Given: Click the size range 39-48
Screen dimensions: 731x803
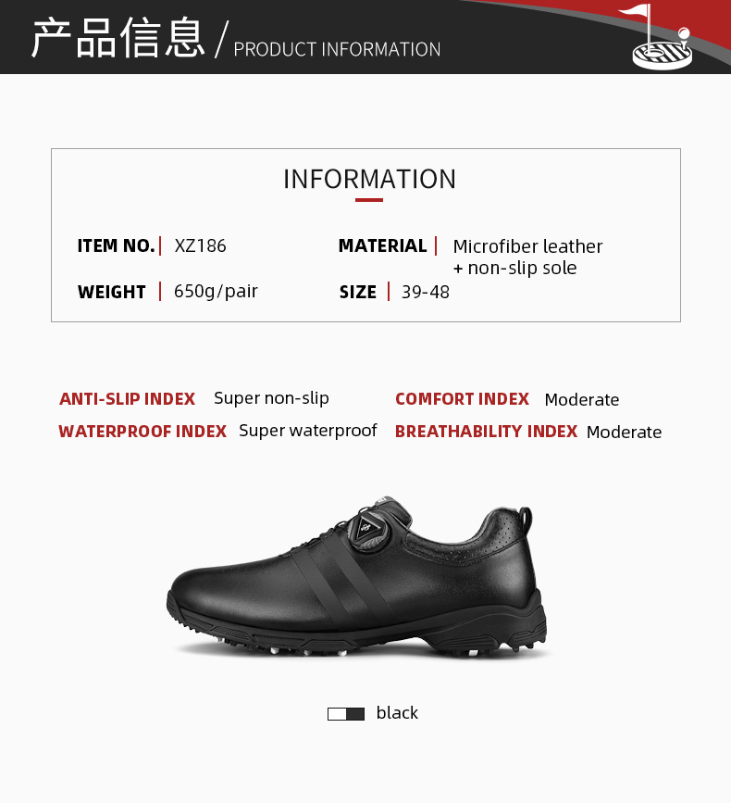Looking at the screenshot, I should coord(425,293).
